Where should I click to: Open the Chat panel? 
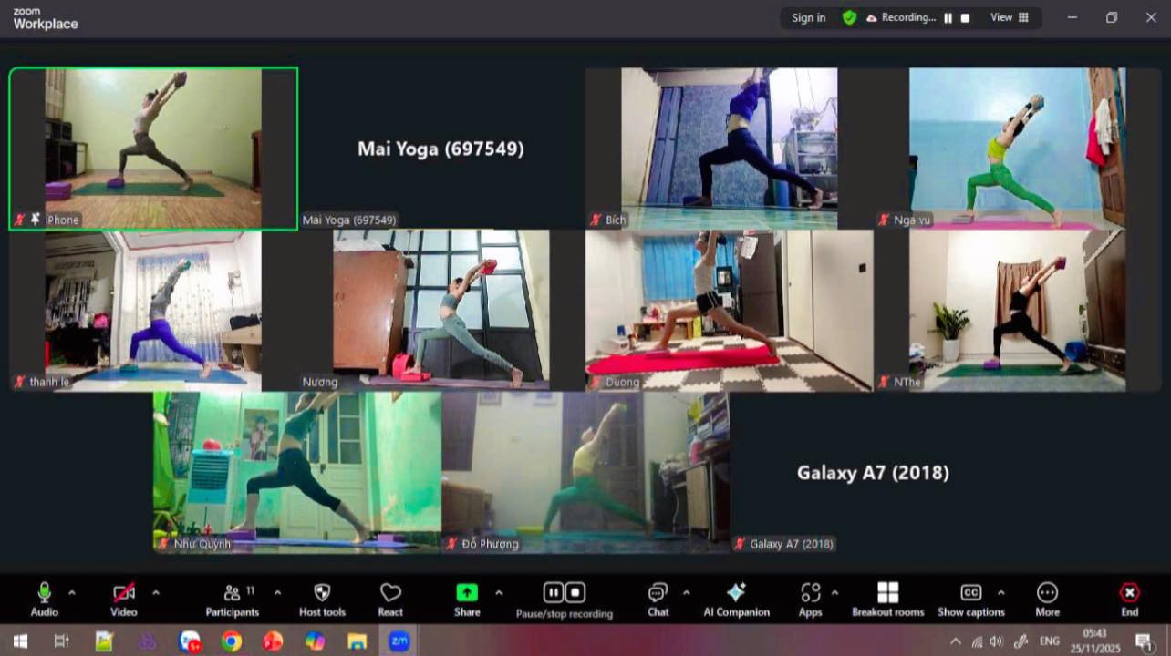[x=658, y=593]
